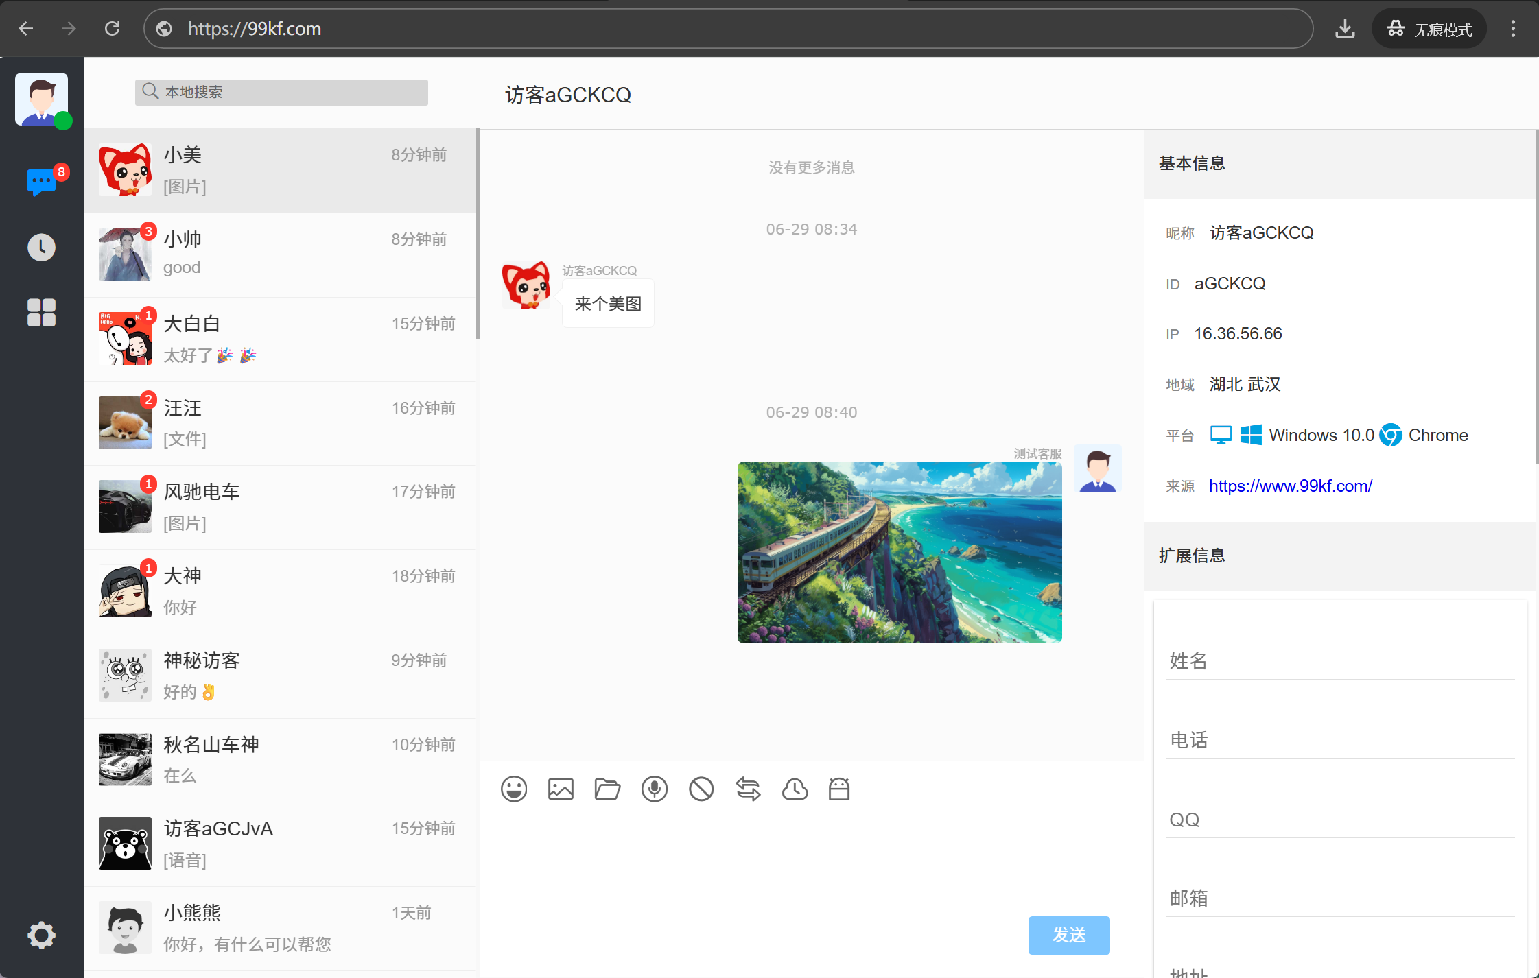Image resolution: width=1539 pixels, height=978 pixels.
Task: Open the apps grid icon in sidebar
Action: click(x=41, y=313)
